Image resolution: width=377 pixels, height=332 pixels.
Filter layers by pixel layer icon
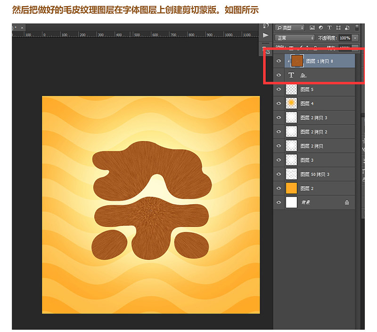coord(312,28)
